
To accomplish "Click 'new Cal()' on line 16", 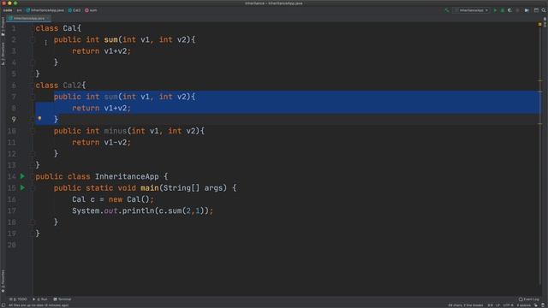I will 129,199.
